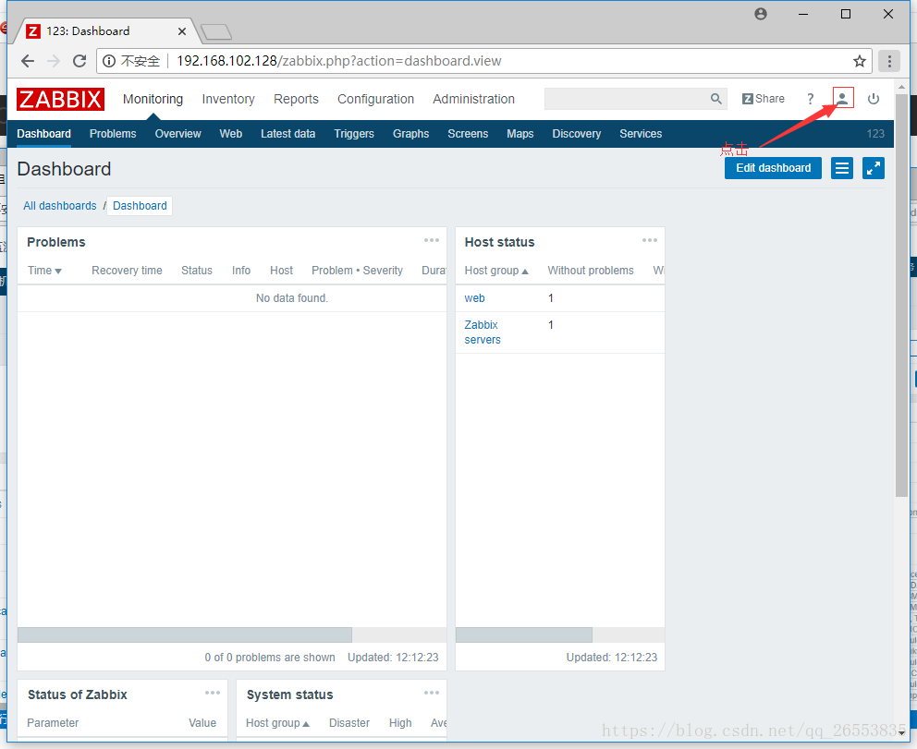This screenshot has width=917, height=749.
Task: Open a new browser tab
Action: point(215,31)
